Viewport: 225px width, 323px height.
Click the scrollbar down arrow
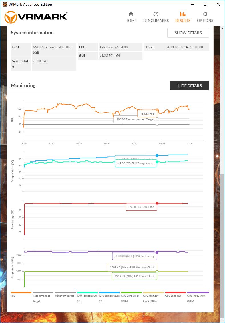222,320
